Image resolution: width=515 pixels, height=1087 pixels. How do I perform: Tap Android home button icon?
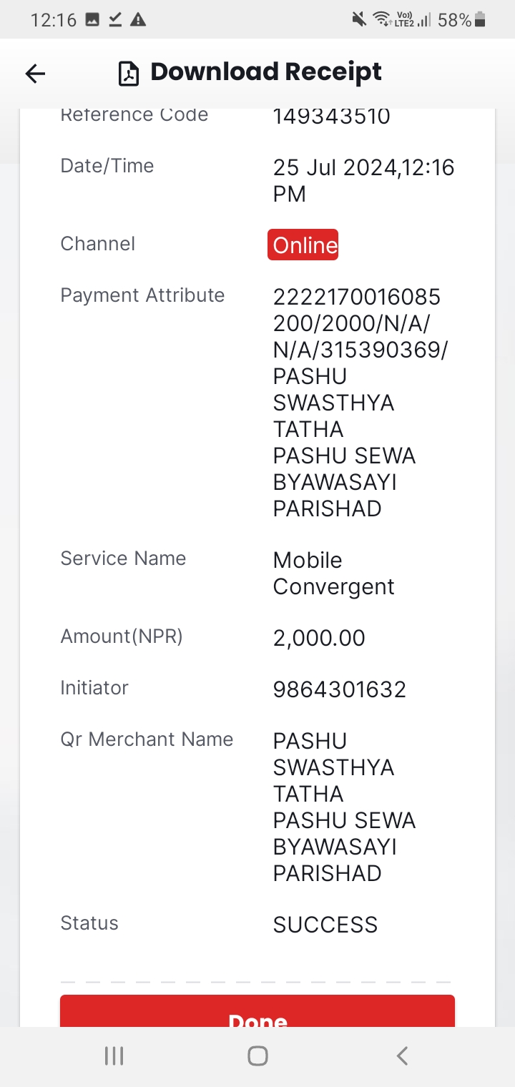257,1056
